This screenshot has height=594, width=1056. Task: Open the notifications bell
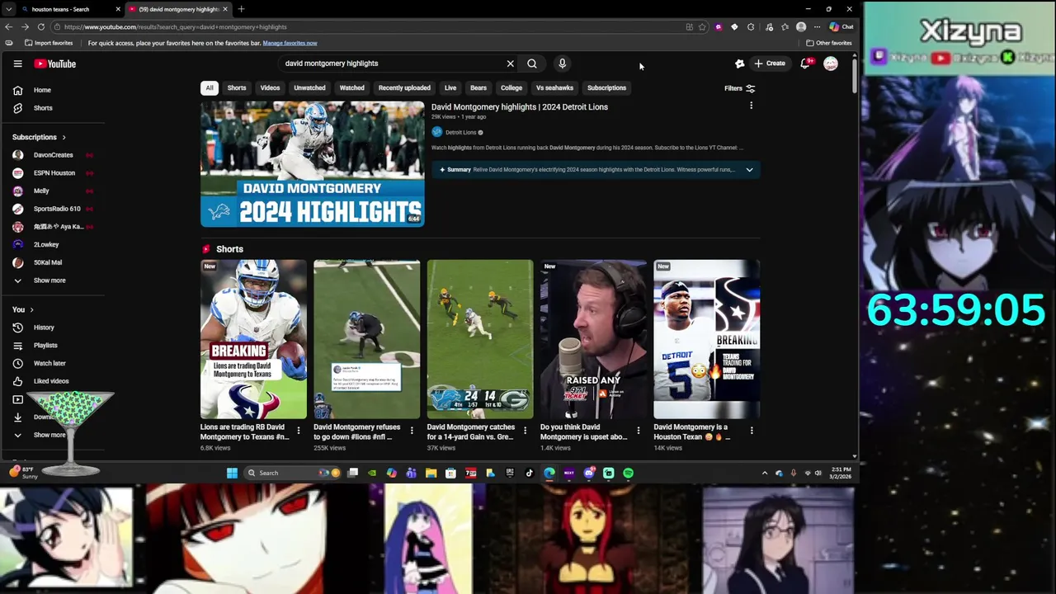[805, 64]
